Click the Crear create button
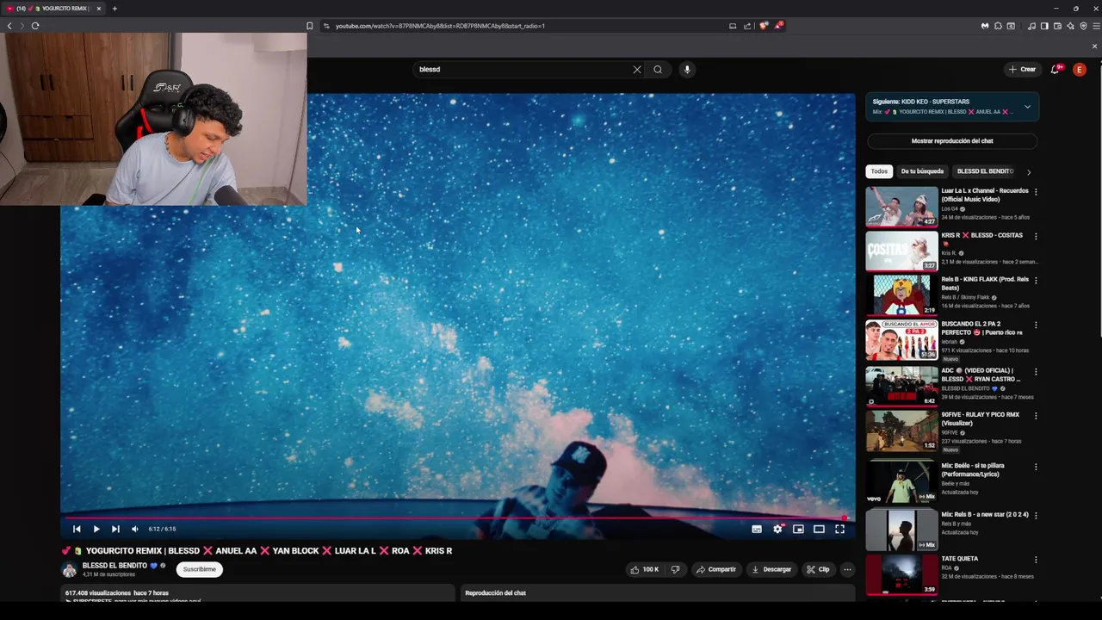Viewport: 1102px width, 620px height. tap(1022, 70)
